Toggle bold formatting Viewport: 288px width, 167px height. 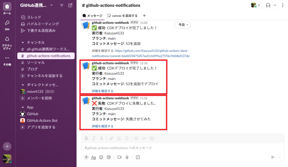pos(86,138)
